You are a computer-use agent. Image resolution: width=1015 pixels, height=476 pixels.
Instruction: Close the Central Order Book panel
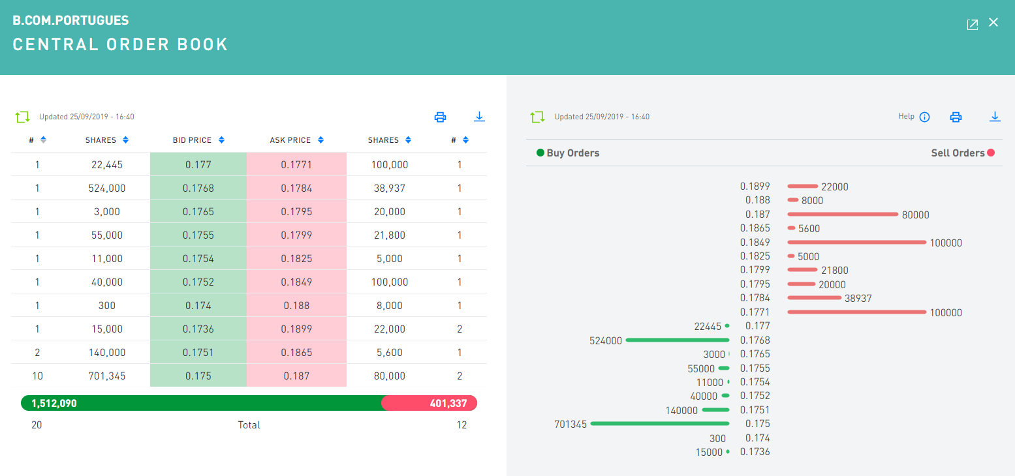coord(993,23)
